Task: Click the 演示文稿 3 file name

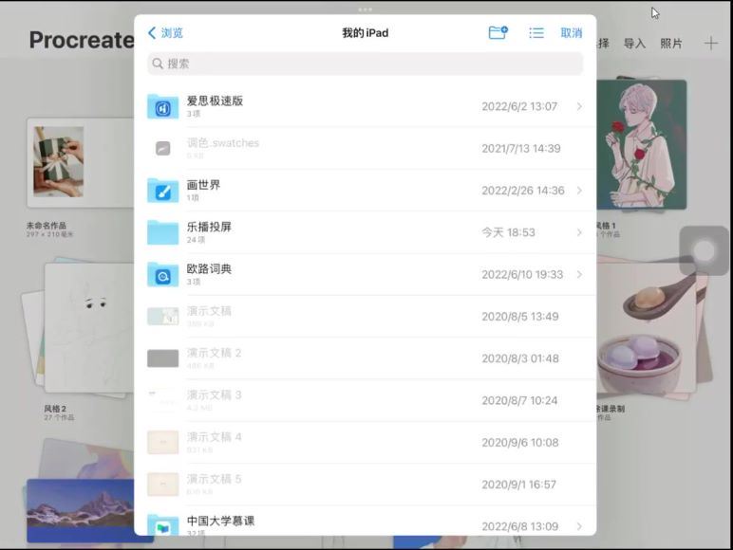Action: (214, 395)
